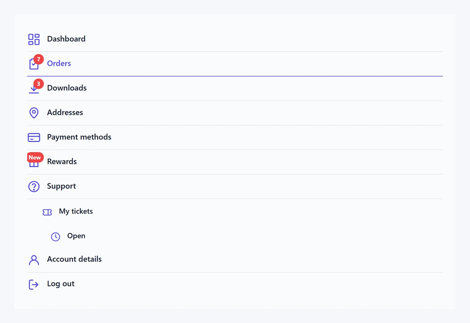Open the Addresses menu item
The width and height of the screenshot is (470, 323).
[235, 113]
